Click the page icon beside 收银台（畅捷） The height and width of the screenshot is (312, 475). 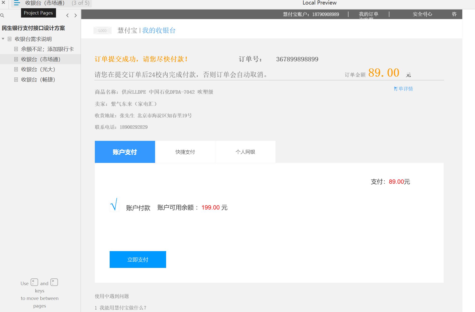click(x=16, y=80)
